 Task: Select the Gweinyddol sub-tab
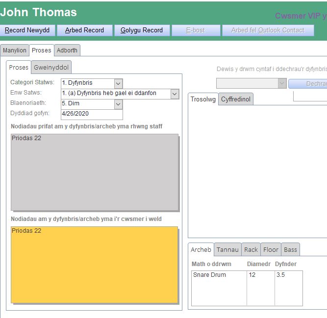point(51,67)
